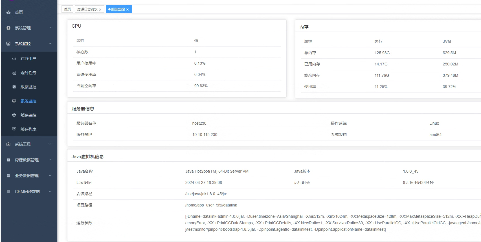Close the 房源日志流水 tab
The height and width of the screenshot is (242, 481).
click(100, 10)
